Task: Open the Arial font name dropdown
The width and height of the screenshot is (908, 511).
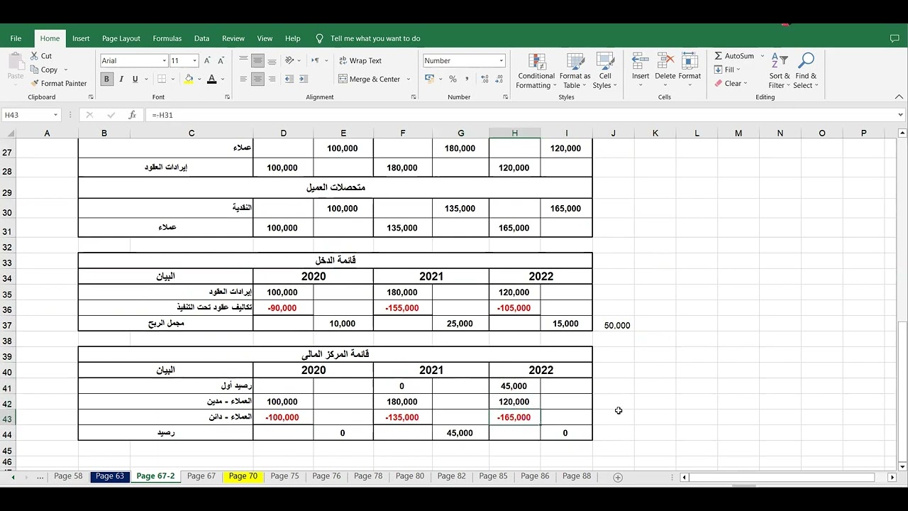Action: click(x=165, y=61)
